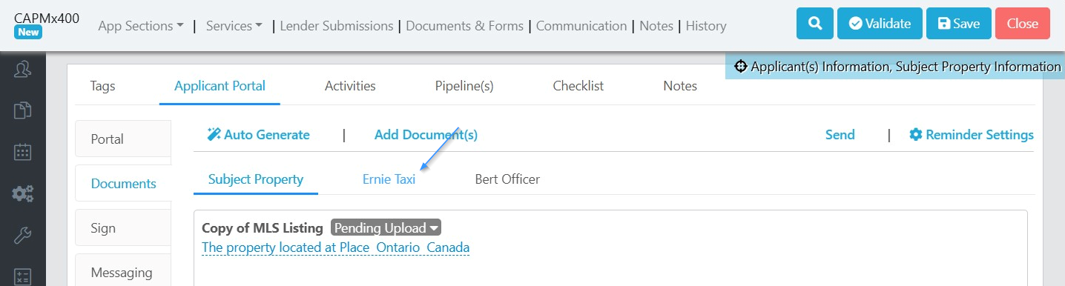Click the New badge under CAPMx400

pyautogui.click(x=28, y=33)
